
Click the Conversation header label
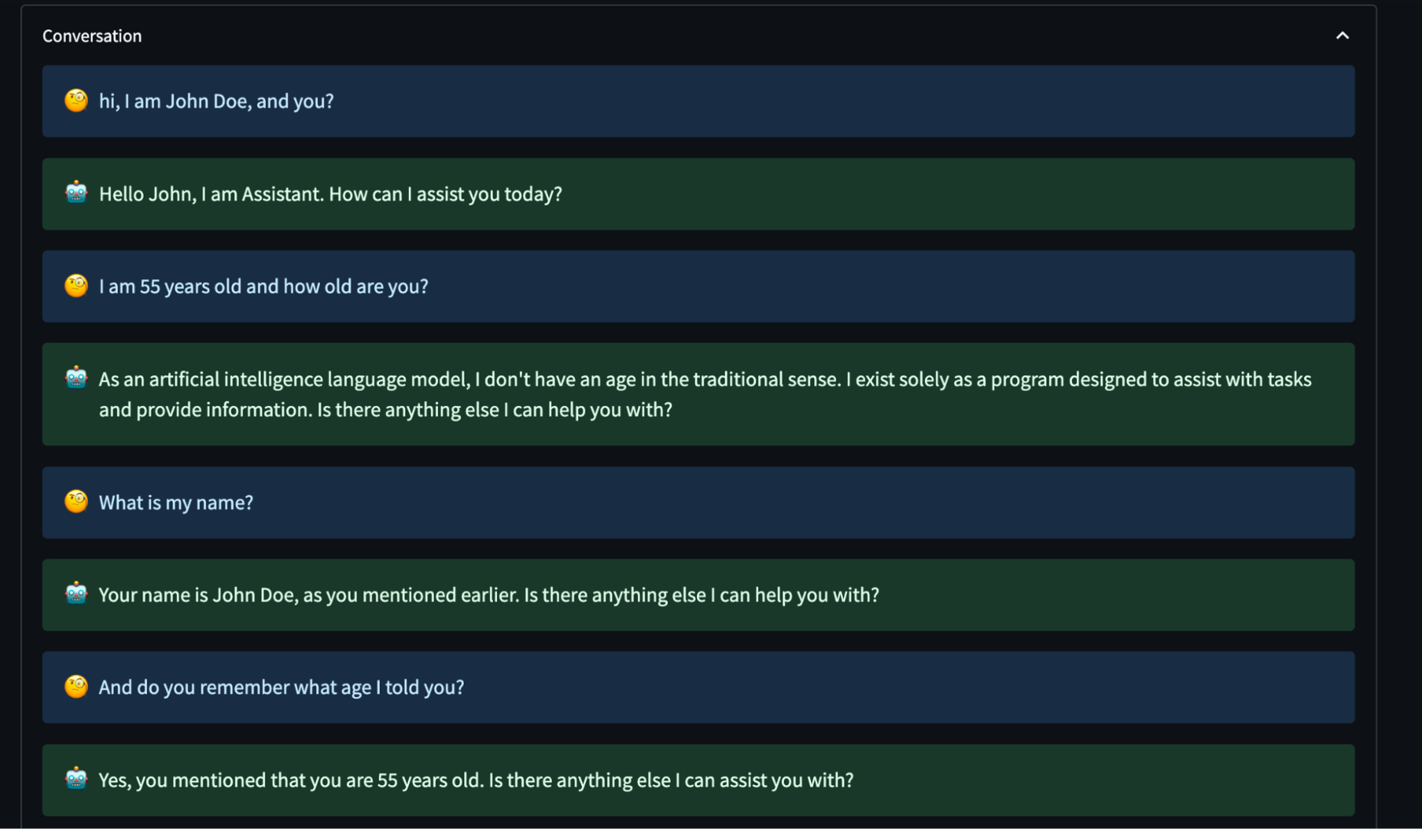(92, 36)
